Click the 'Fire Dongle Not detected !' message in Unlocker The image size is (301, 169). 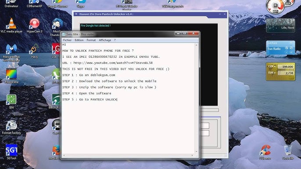[x=96, y=25]
